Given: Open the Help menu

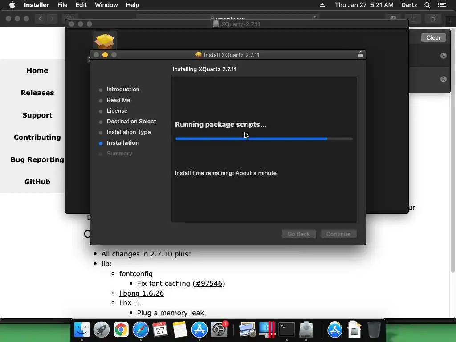Looking at the screenshot, I should (132, 5).
